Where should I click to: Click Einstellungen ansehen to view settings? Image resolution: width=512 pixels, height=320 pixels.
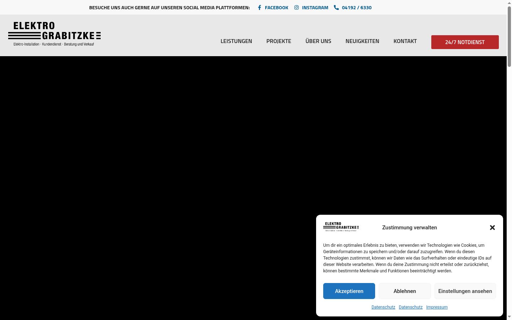(465, 291)
